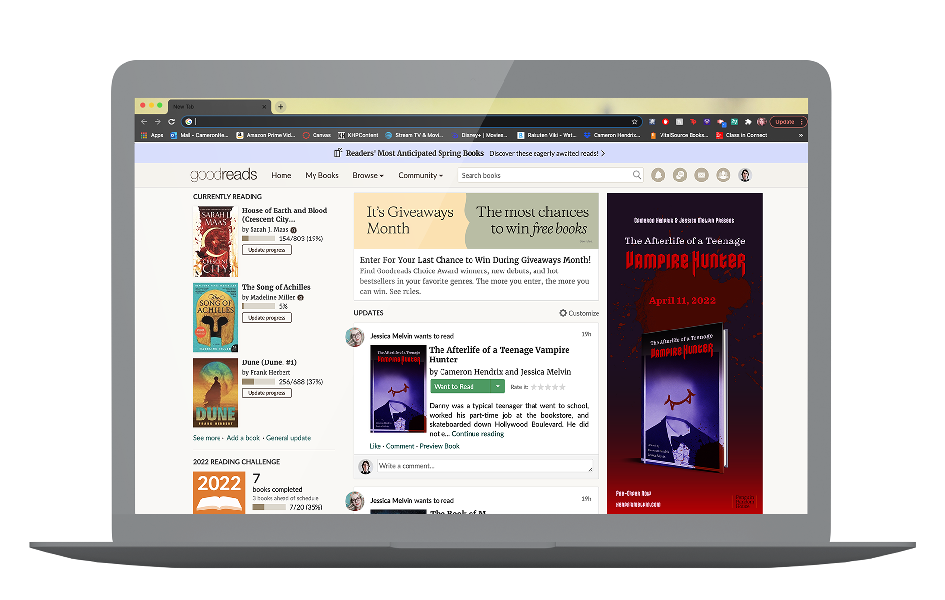Click the goodreads logo

[224, 175]
